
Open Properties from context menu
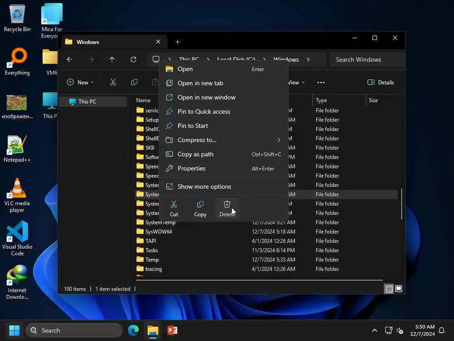[x=223, y=168]
